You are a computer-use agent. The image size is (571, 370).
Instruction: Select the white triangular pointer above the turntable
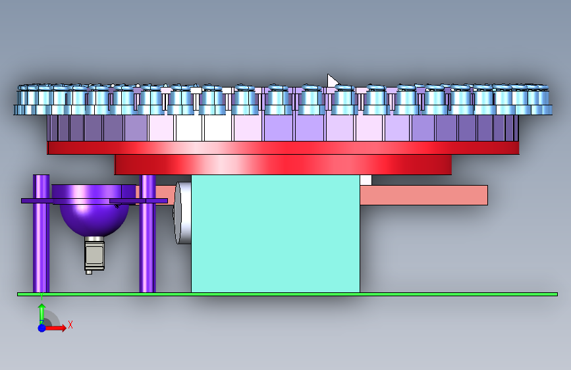pyautogui.click(x=333, y=81)
